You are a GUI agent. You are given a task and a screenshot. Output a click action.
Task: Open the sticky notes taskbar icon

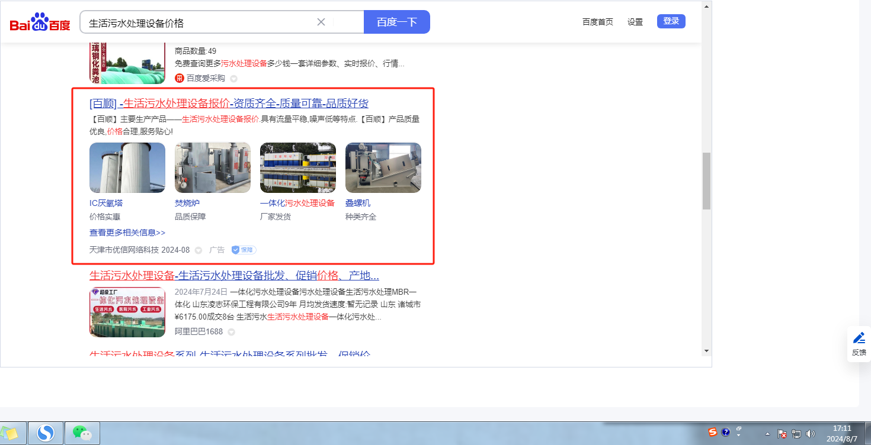11,434
